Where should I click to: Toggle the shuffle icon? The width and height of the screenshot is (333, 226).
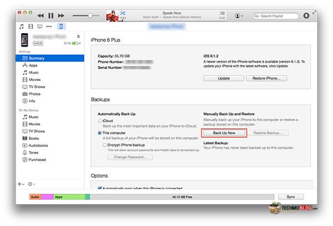[x=123, y=13]
